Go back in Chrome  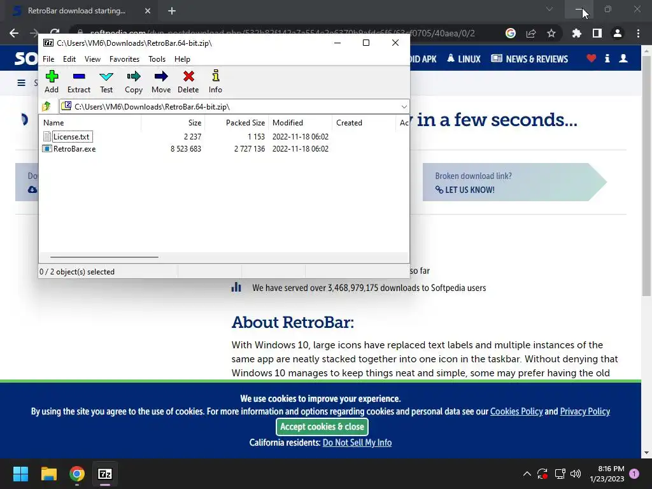tap(14, 33)
